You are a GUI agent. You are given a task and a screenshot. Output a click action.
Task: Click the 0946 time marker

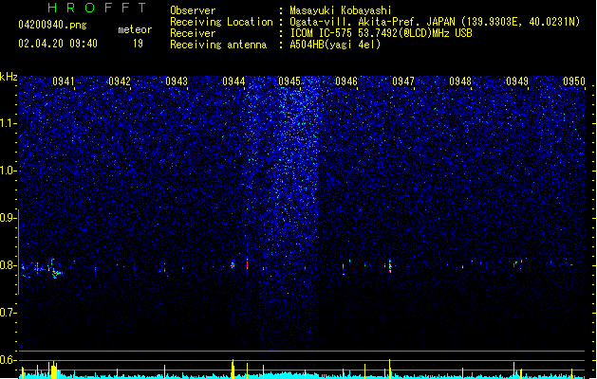(x=346, y=81)
